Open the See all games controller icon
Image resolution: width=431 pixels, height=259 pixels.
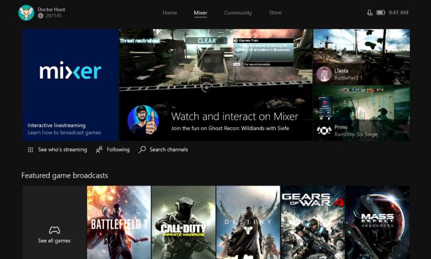pos(54,230)
